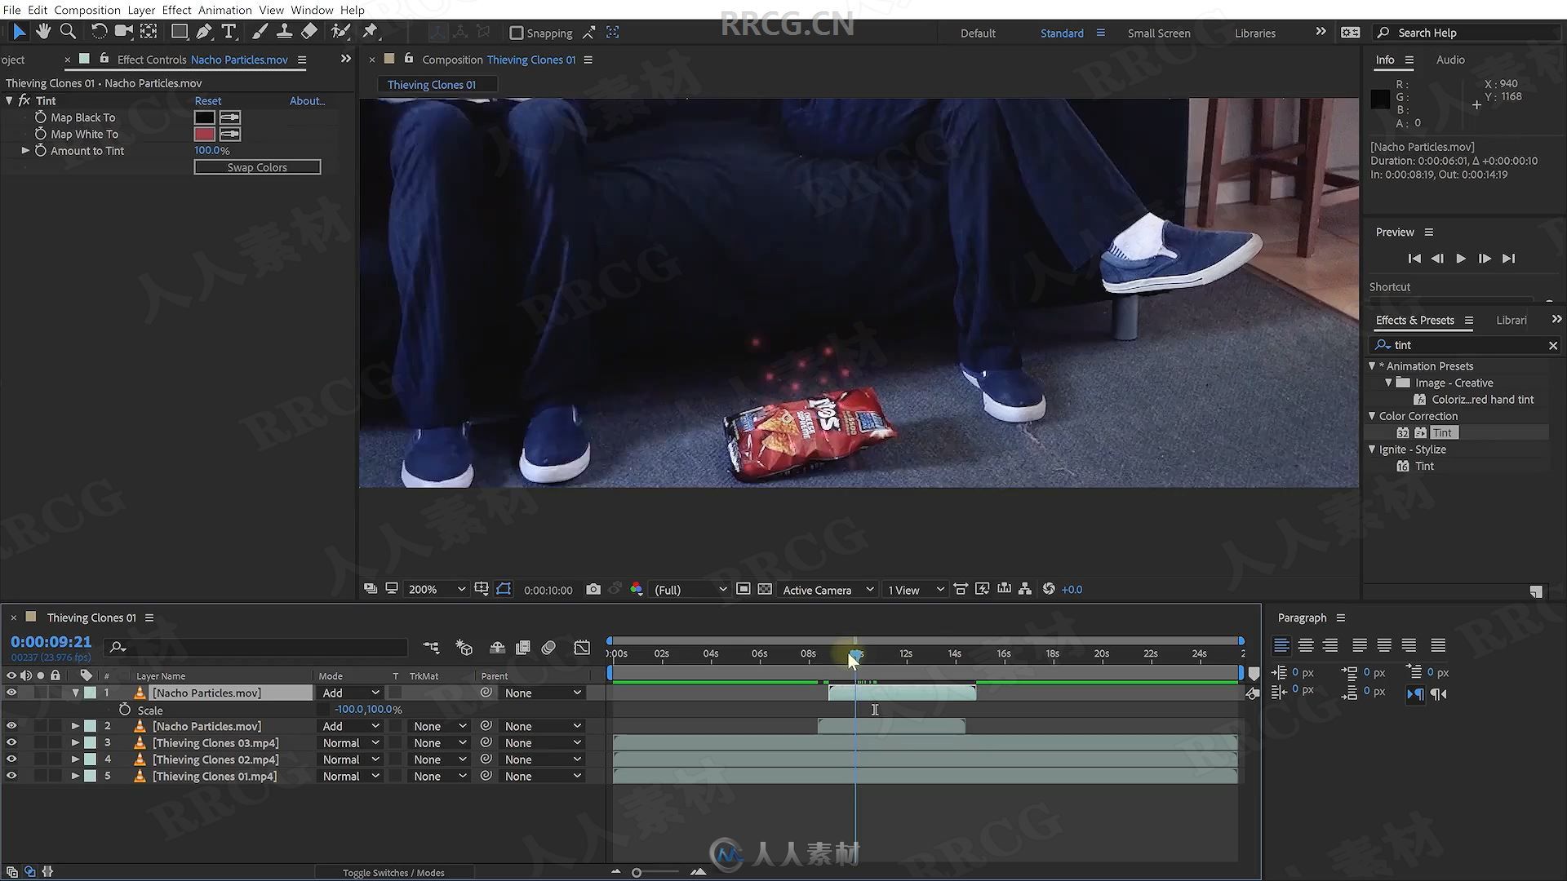
Task: Hide the layer 1 Nacho Particles layer
Action: pos(11,693)
